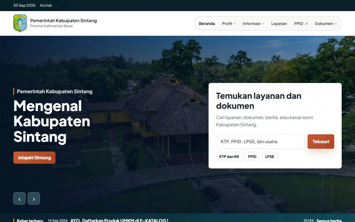Select the LPSE quick search chip

click(x=270, y=157)
